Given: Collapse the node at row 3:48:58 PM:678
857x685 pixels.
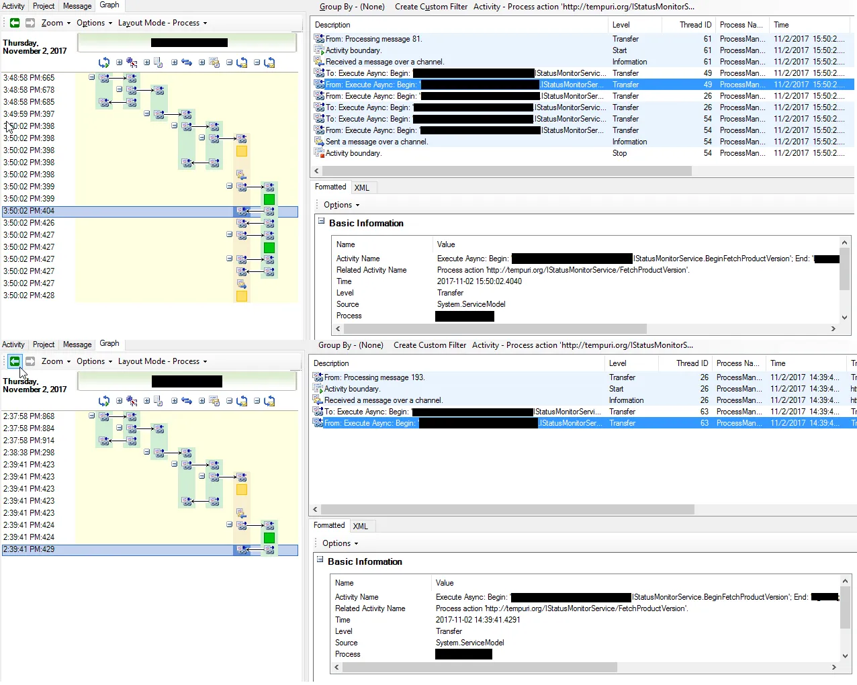Looking at the screenshot, I should [120, 89].
